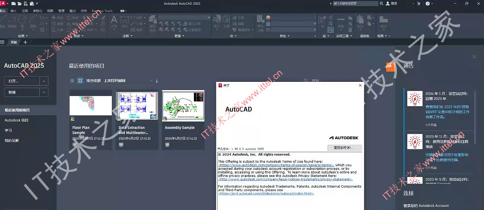This screenshot has width=484, height=210.
Task: Switch recent projects to list view
Action: coord(72,81)
